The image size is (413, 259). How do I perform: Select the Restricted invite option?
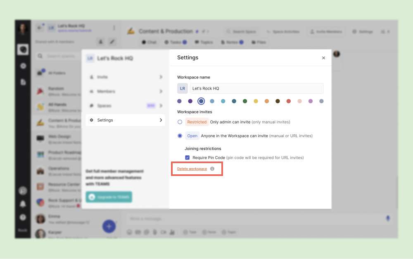click(x=180, y=122)
